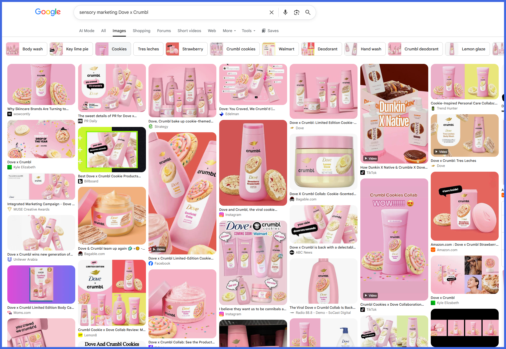The image size is (506, 349).
Task: Filter by Lemon glaze chip
Action: point(467,49)
